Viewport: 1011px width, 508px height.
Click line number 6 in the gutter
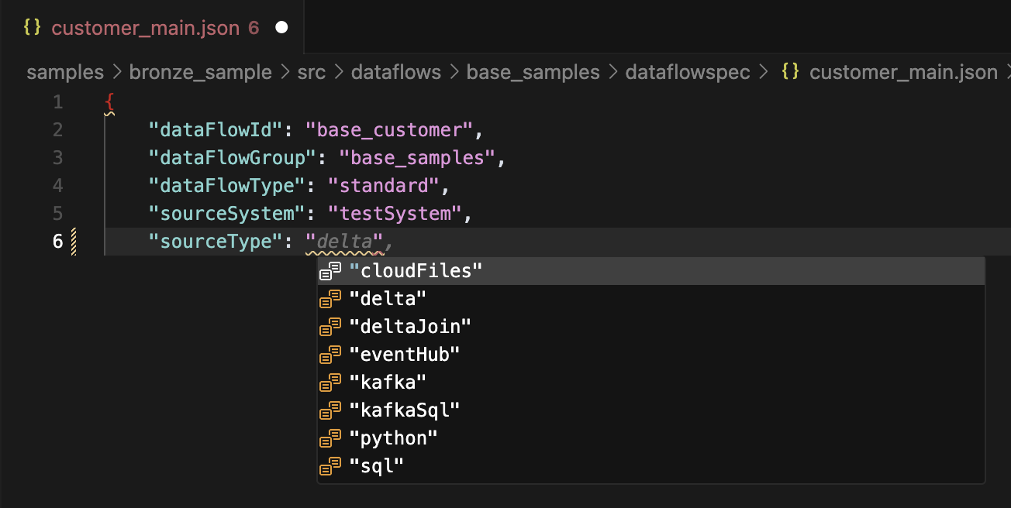[x=57, y=241]
